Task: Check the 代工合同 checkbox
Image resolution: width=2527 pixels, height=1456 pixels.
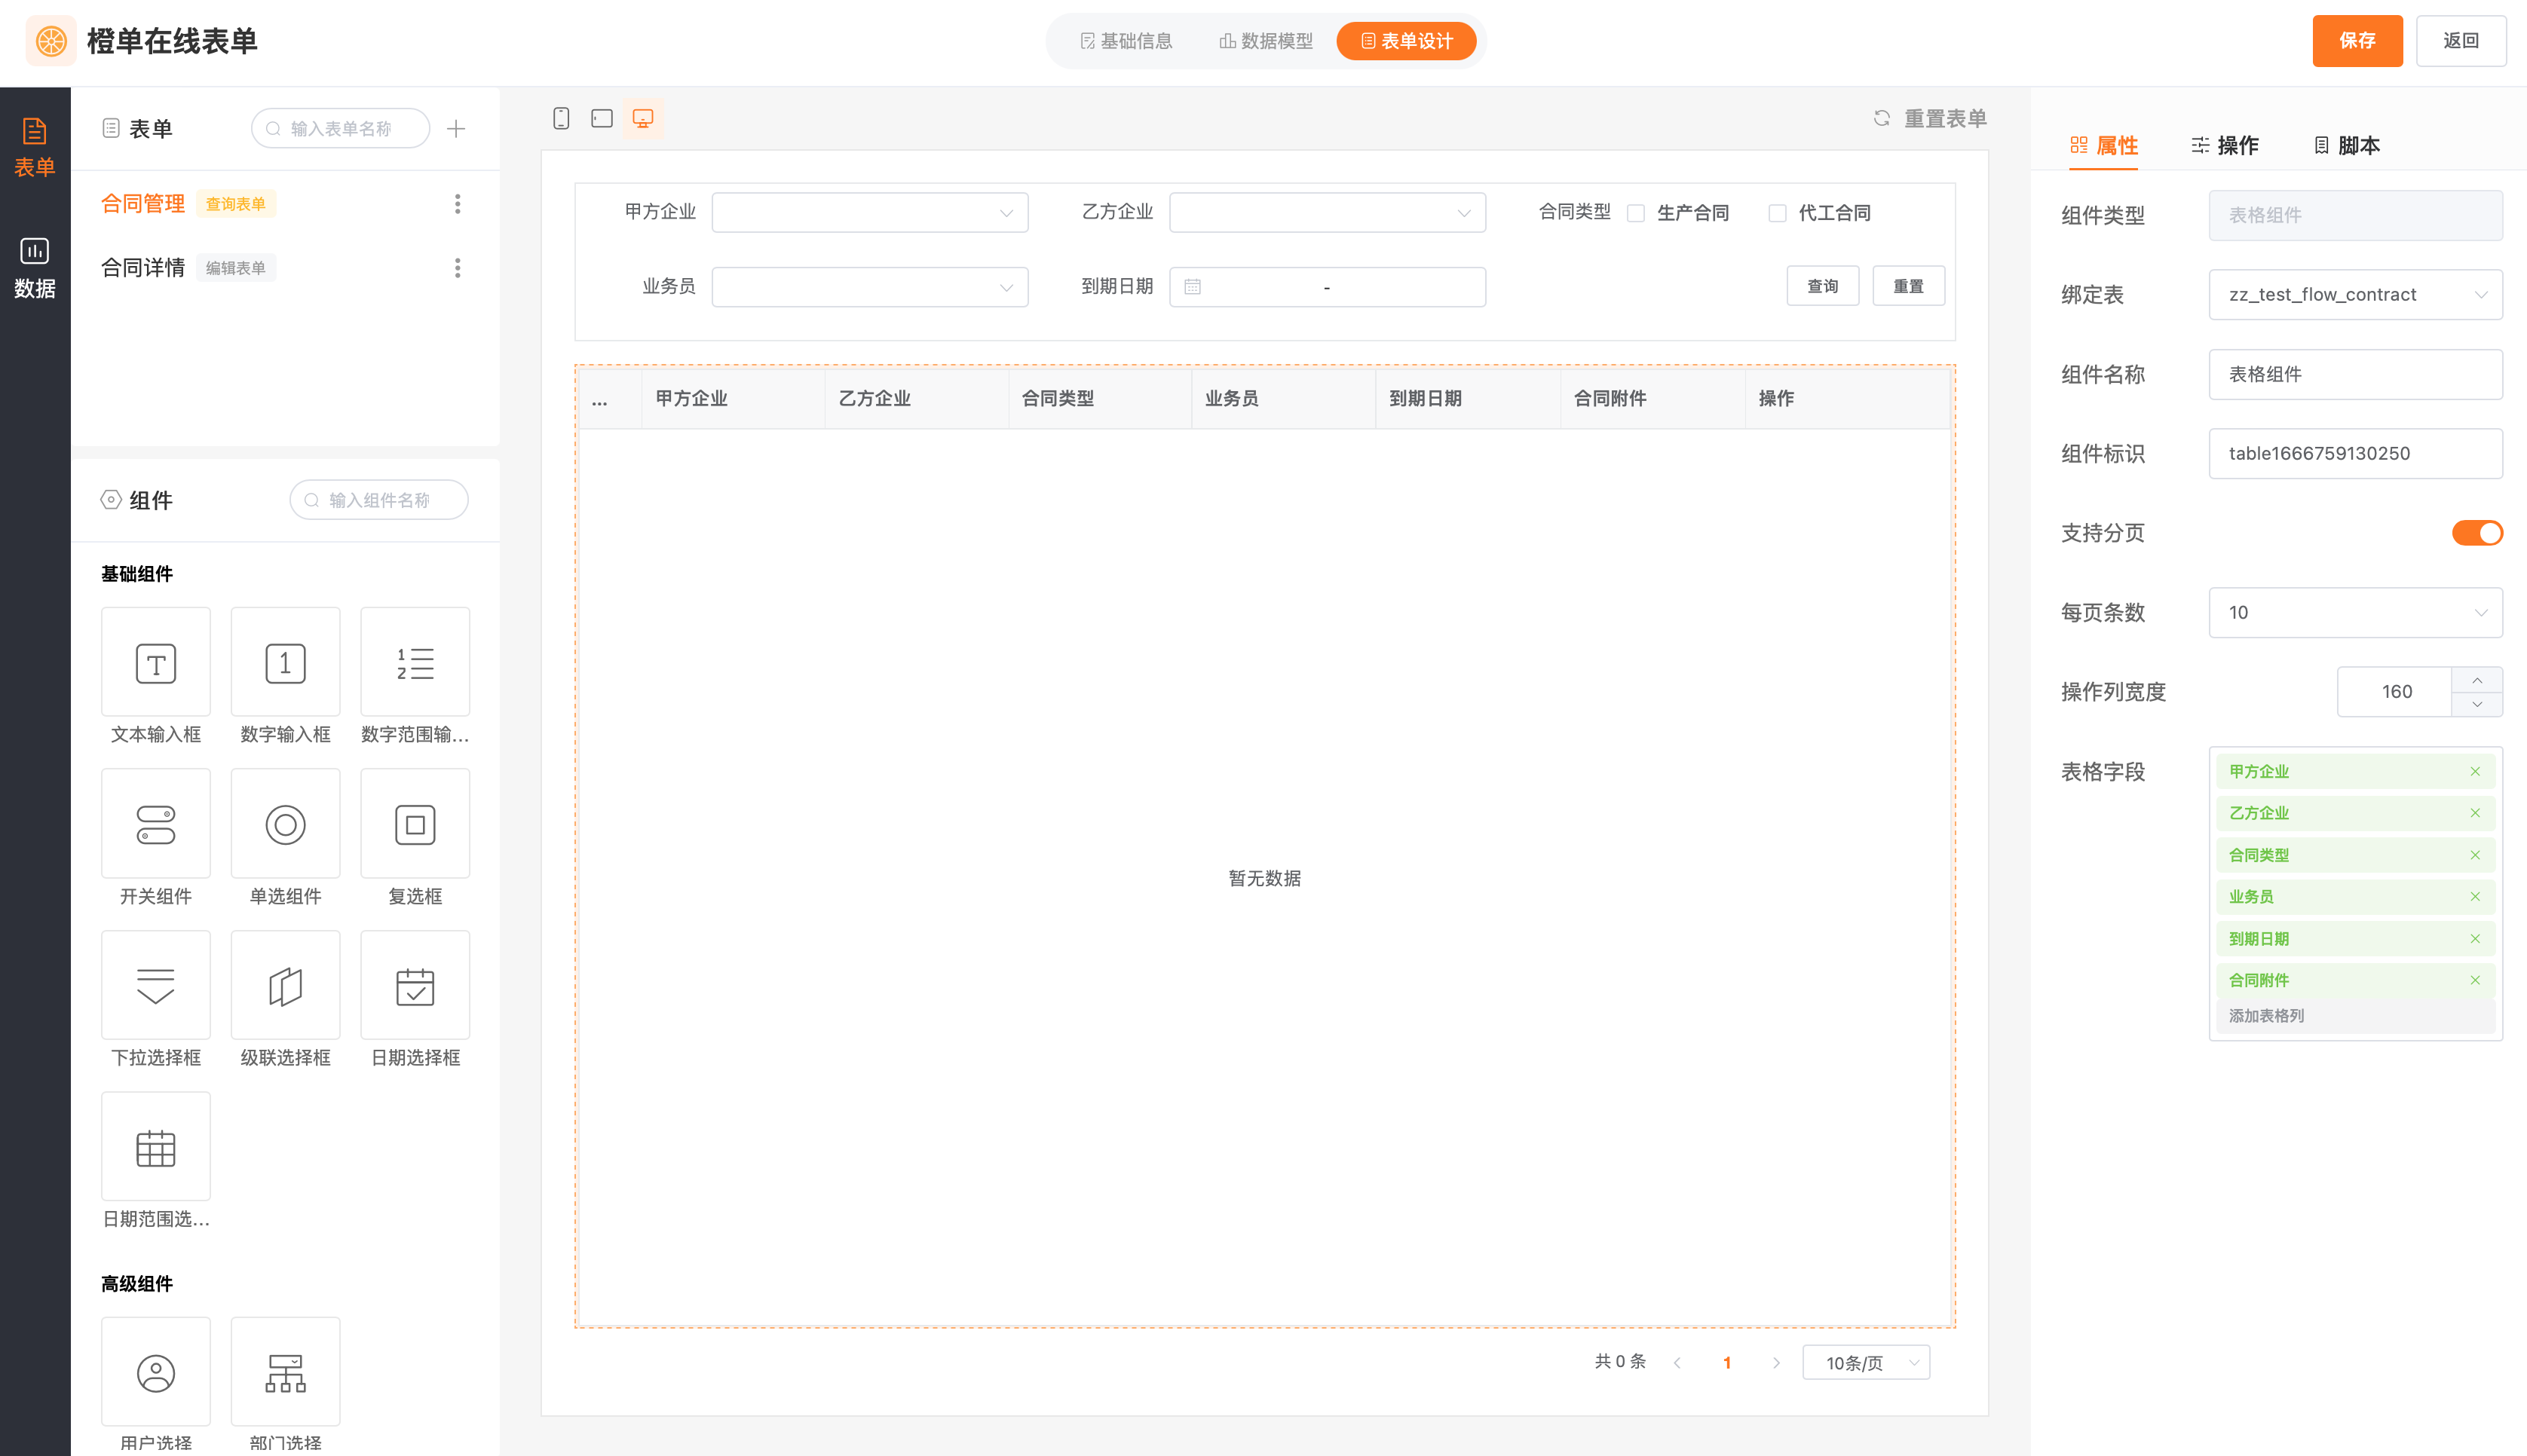Action: click(x=1777, y=213)
